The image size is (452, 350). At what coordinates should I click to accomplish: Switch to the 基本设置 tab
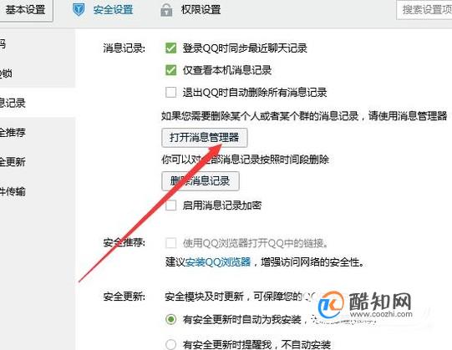tap(25, 10)
